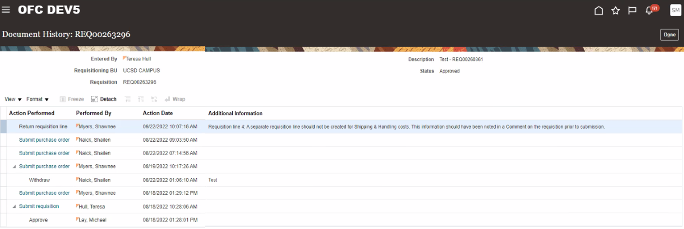This screenshot has height=229, width=684.
Task: Click the Approved status value
Action: tap(450, 71)
